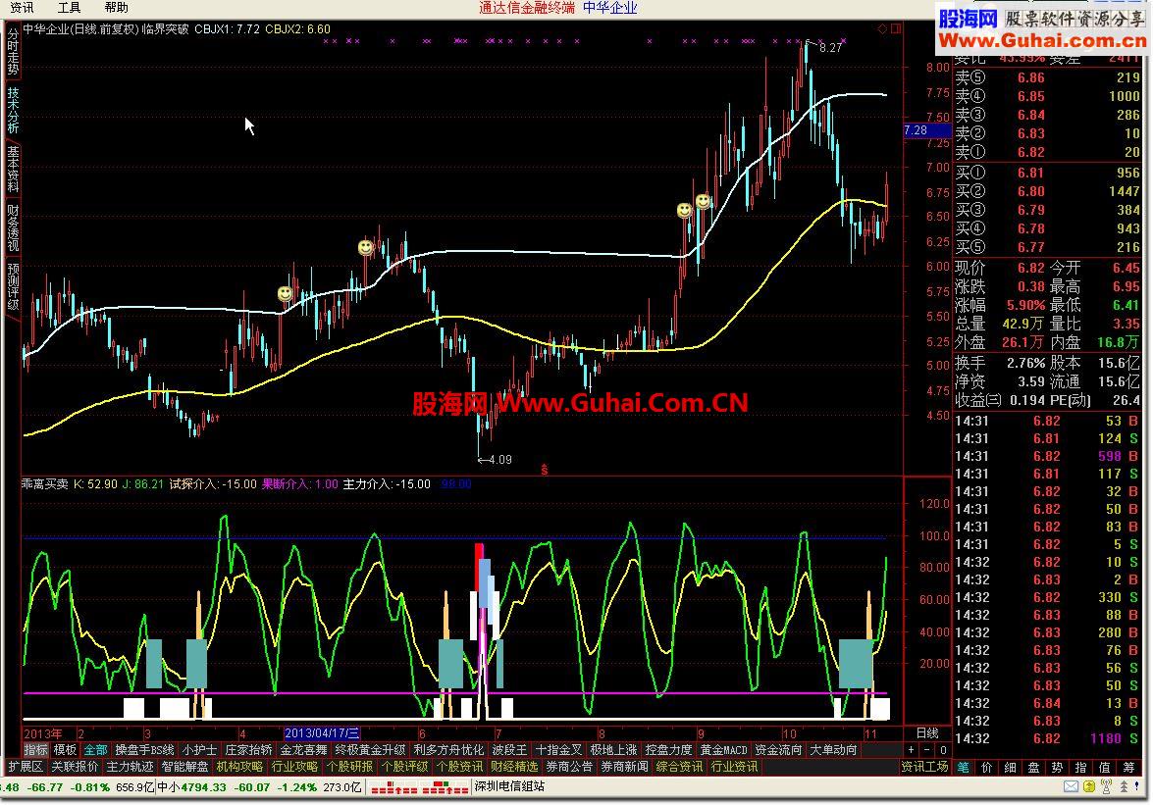Click the red market breadth bars in the status bar
This screenshot has height=805, width=1153.
click(419, 788)
